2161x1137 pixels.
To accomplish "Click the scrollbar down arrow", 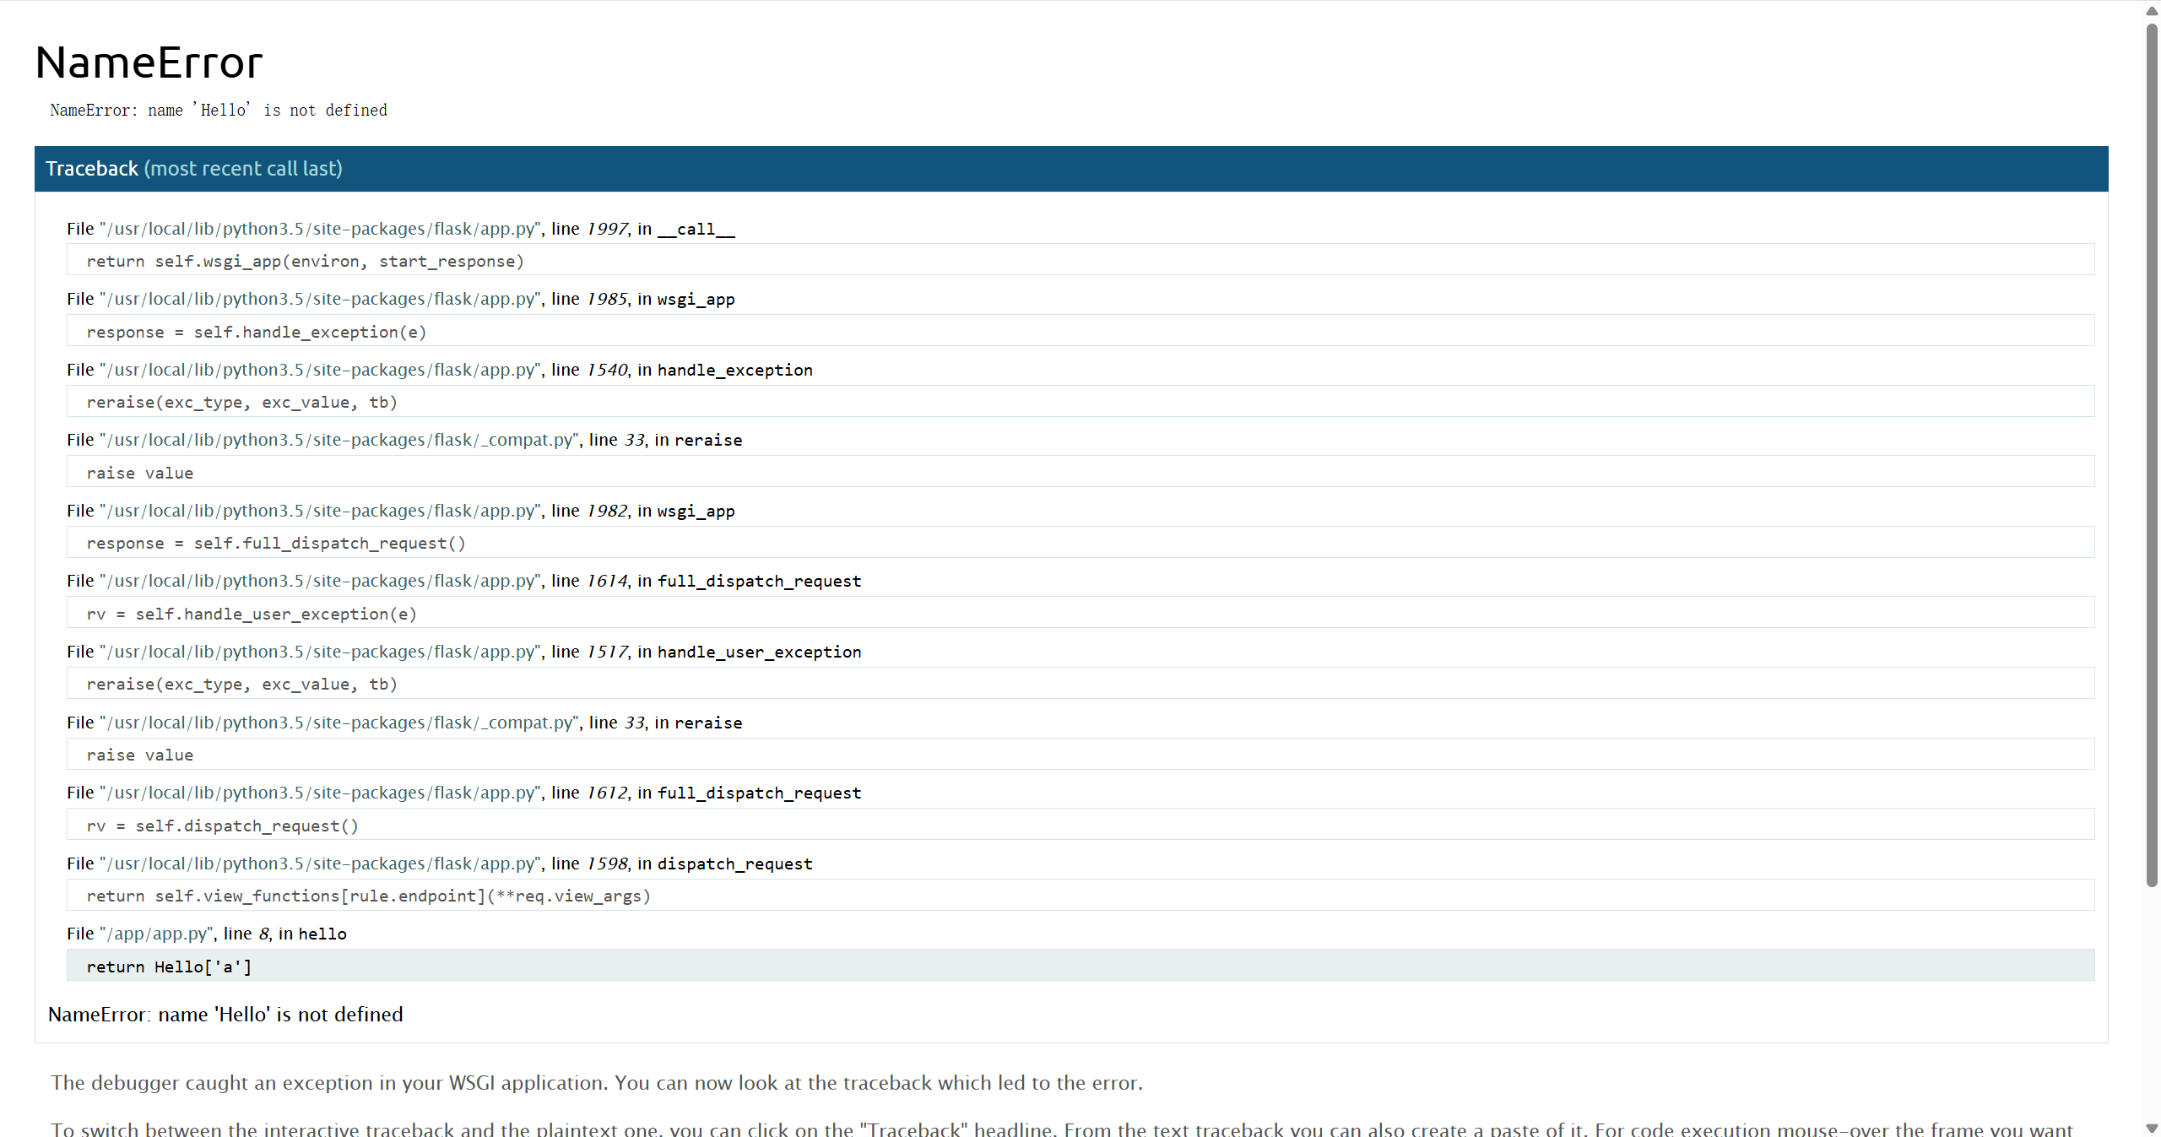I will pos(2152,1129).
